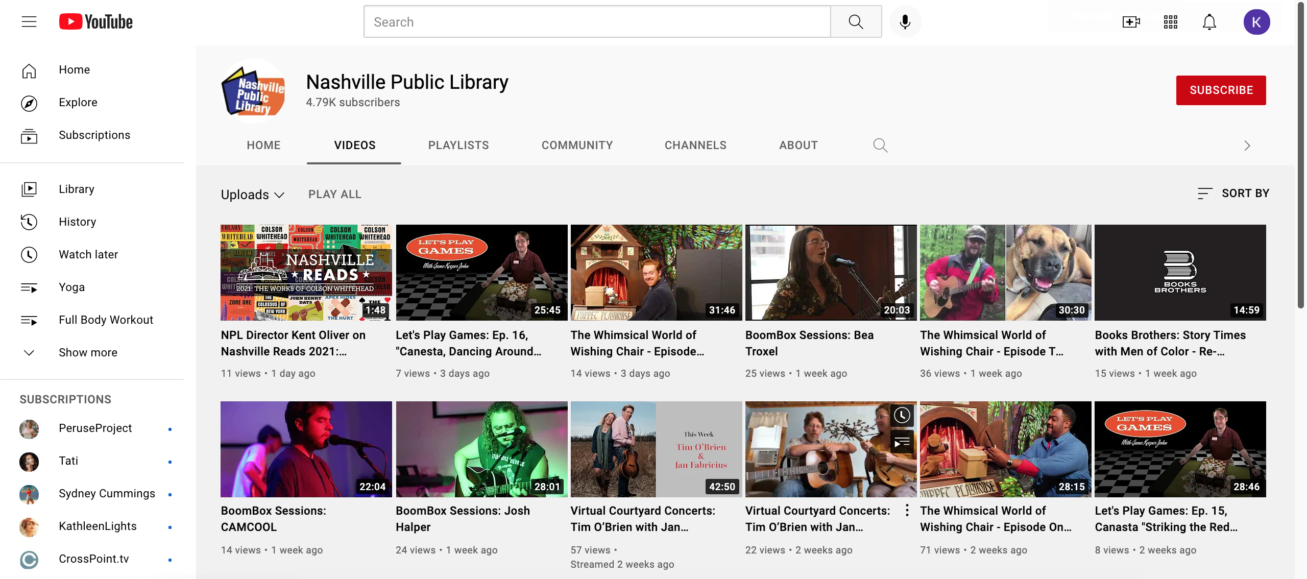
Task: Click Wishing Chair 30:30 dog thumbnail
Action: [x=1006, y=273]
